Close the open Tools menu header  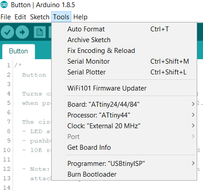click(61, 17)
